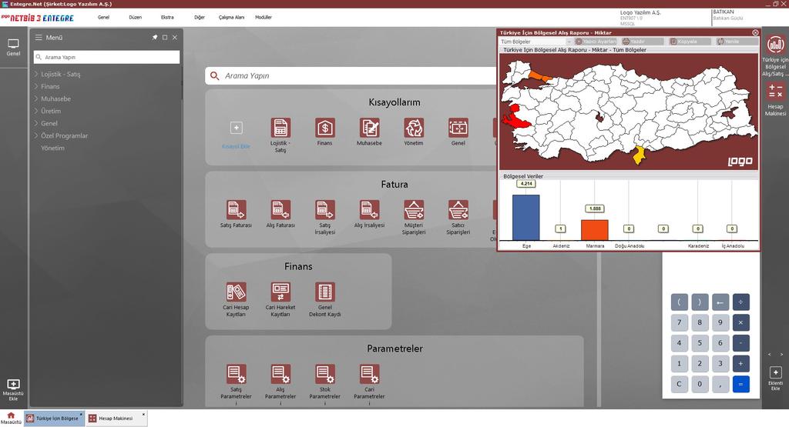Viewport: 789px width, 427px height.
Task: Open the Düzen menu
Action: [x=136, y=17]
